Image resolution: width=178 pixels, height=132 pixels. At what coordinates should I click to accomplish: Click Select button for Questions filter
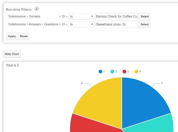(x=145, y=24)
